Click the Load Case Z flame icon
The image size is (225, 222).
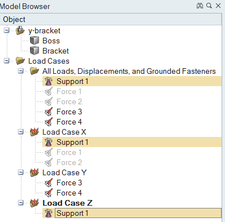[34, 203]
